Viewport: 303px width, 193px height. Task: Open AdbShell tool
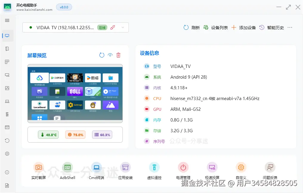(x=67, y=171)
